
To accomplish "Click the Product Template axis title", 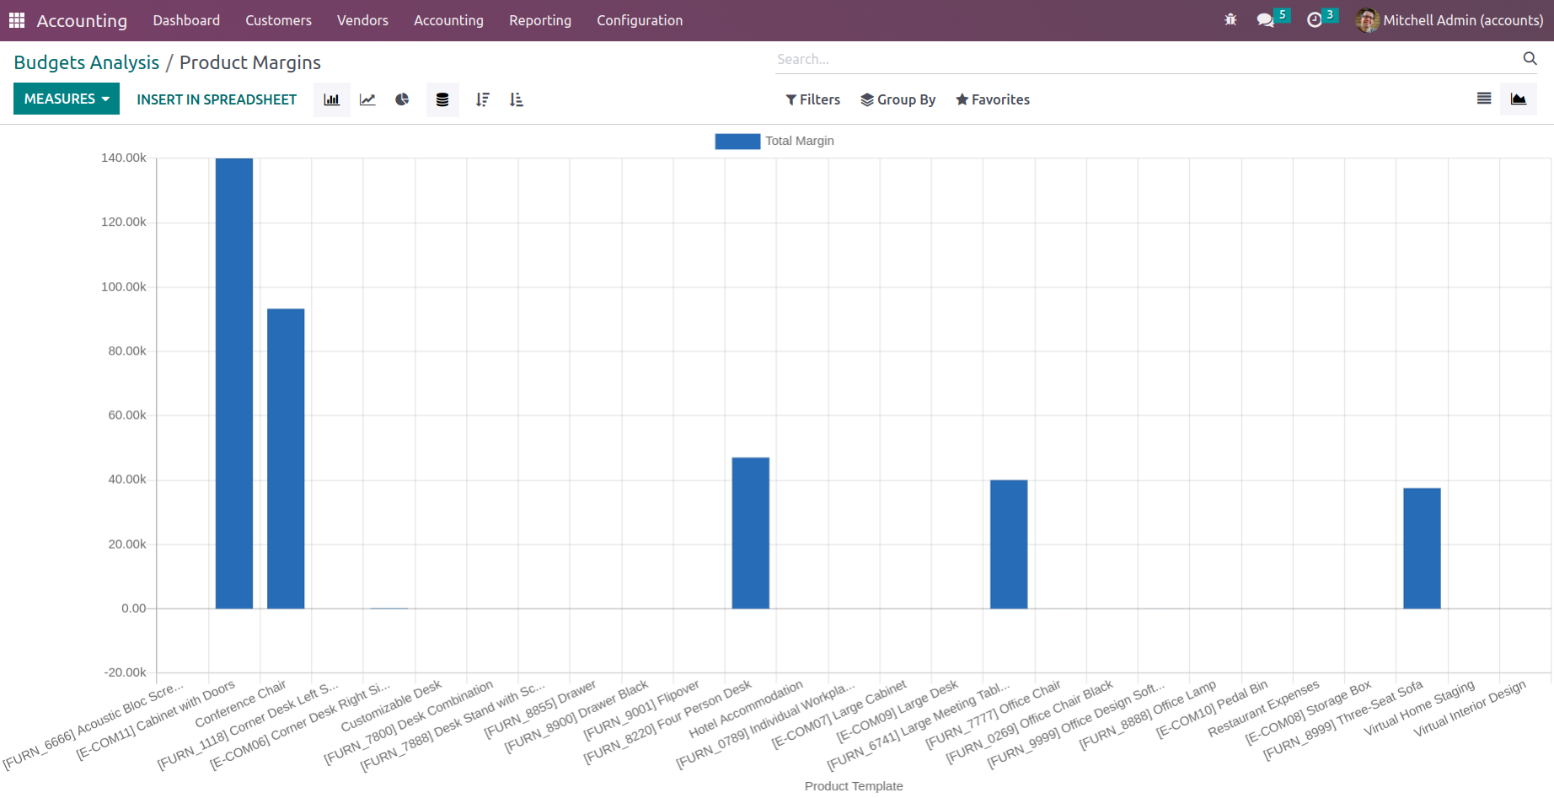I will [854, 785].
